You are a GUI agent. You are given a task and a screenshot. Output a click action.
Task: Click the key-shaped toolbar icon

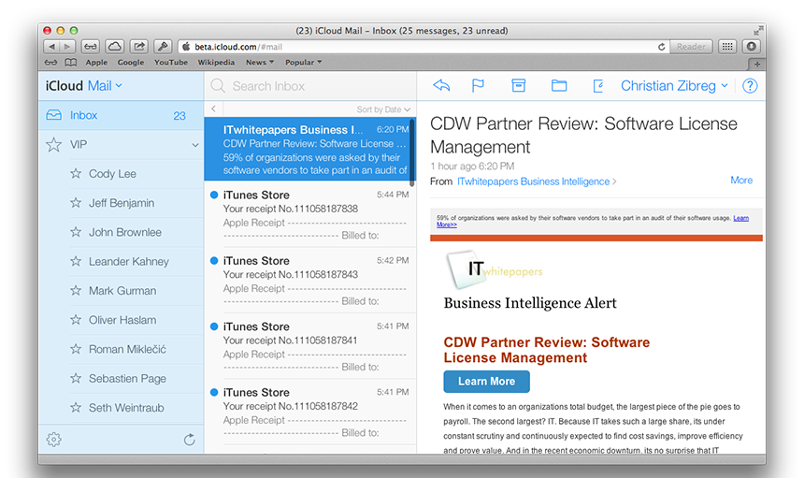163,47
